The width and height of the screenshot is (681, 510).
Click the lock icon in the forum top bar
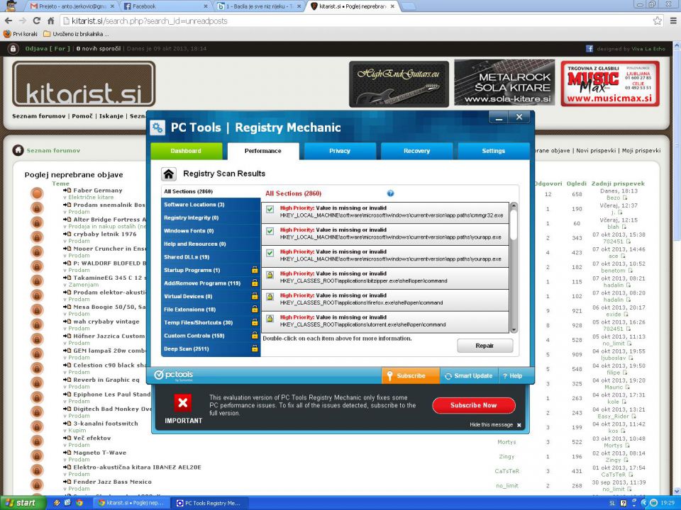pos(13,49)
